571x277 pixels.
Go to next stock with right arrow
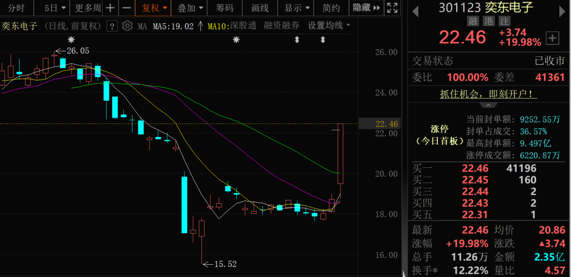point(563,12)
